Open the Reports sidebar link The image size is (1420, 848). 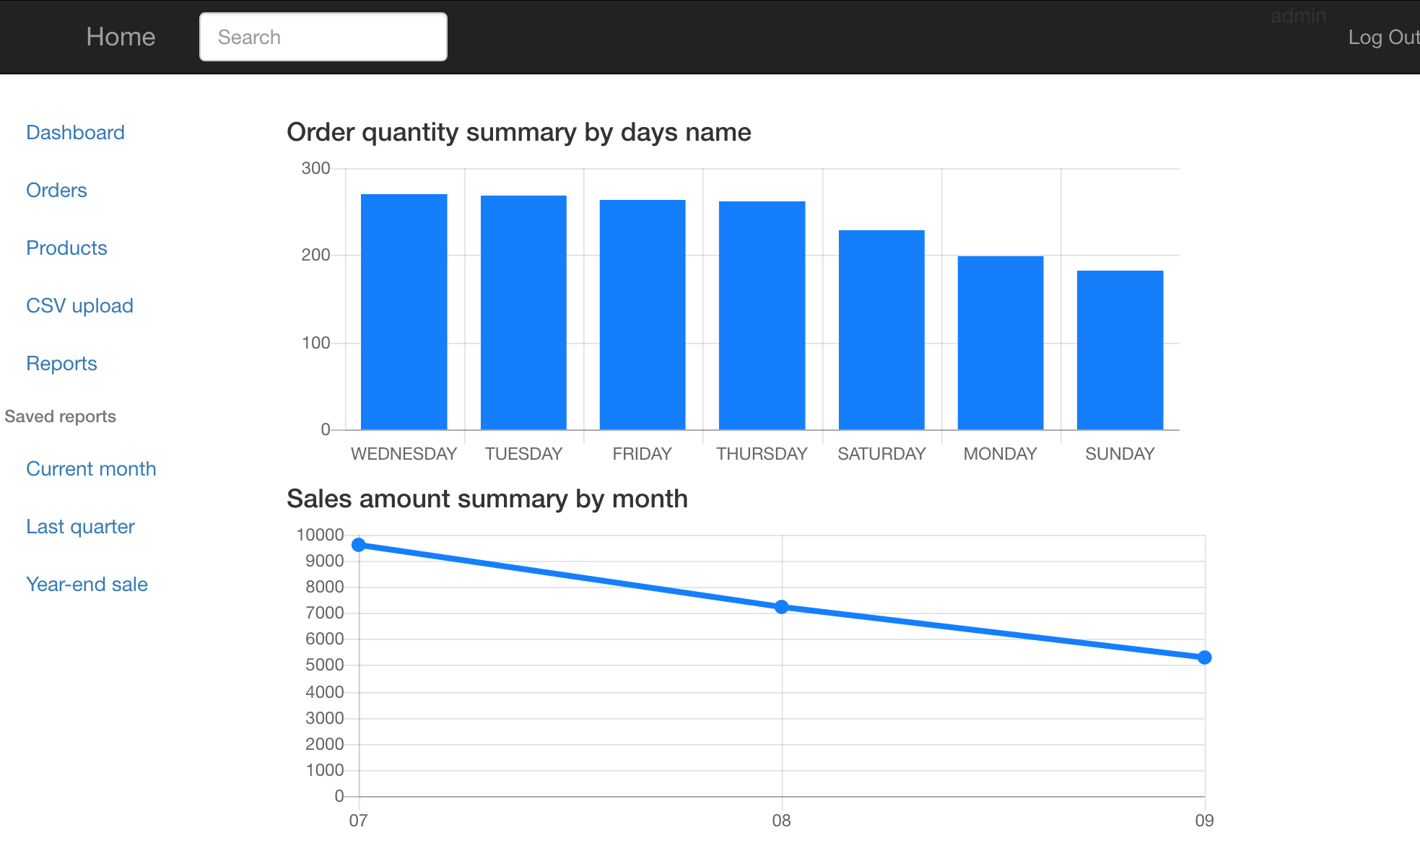pos(61,364)
